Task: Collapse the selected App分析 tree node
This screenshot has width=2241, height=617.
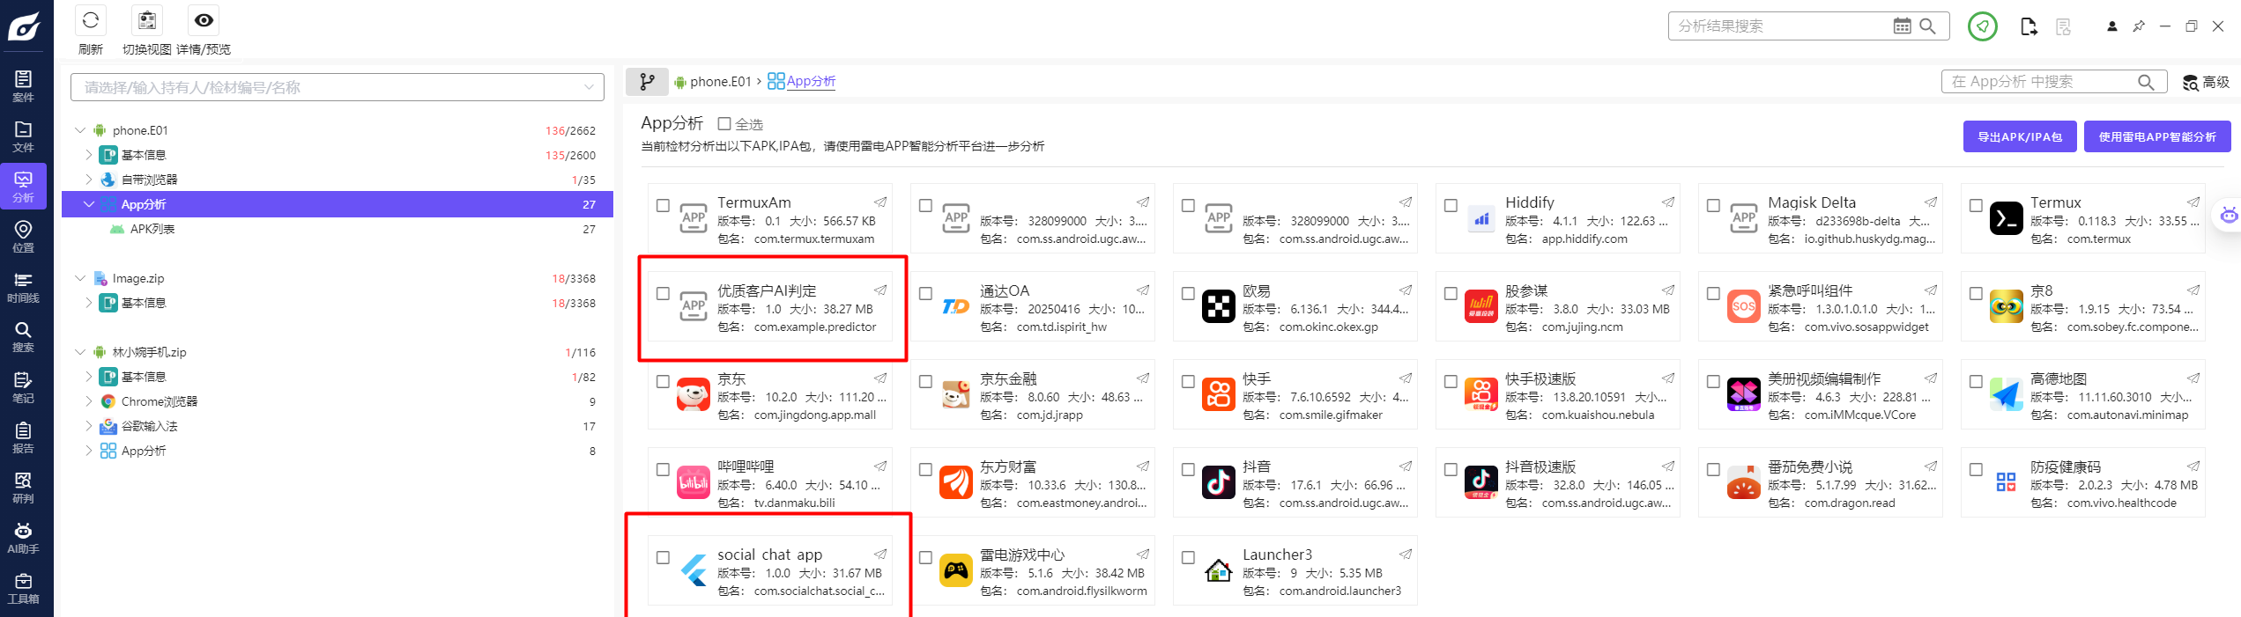Action: tap(89, 204)
